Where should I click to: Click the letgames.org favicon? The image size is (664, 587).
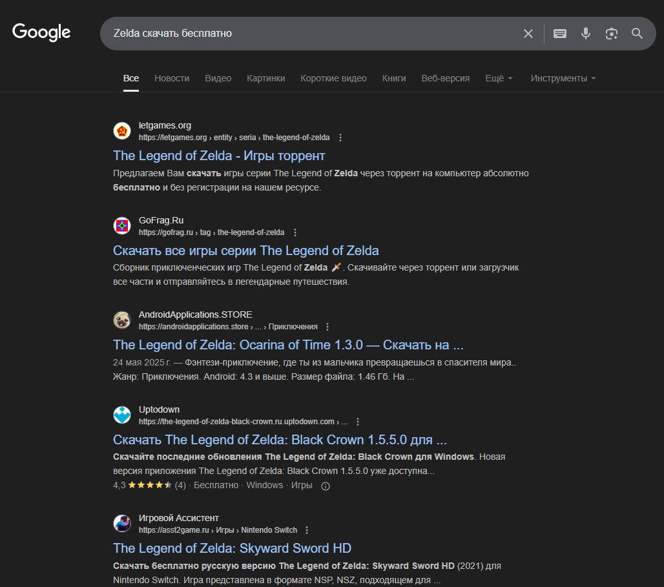click(x=122, y=131)
